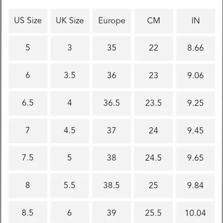This screenshot has height=223, width=223.
Task: Click the Europe 37 cell
Action: tap(111, 131)
